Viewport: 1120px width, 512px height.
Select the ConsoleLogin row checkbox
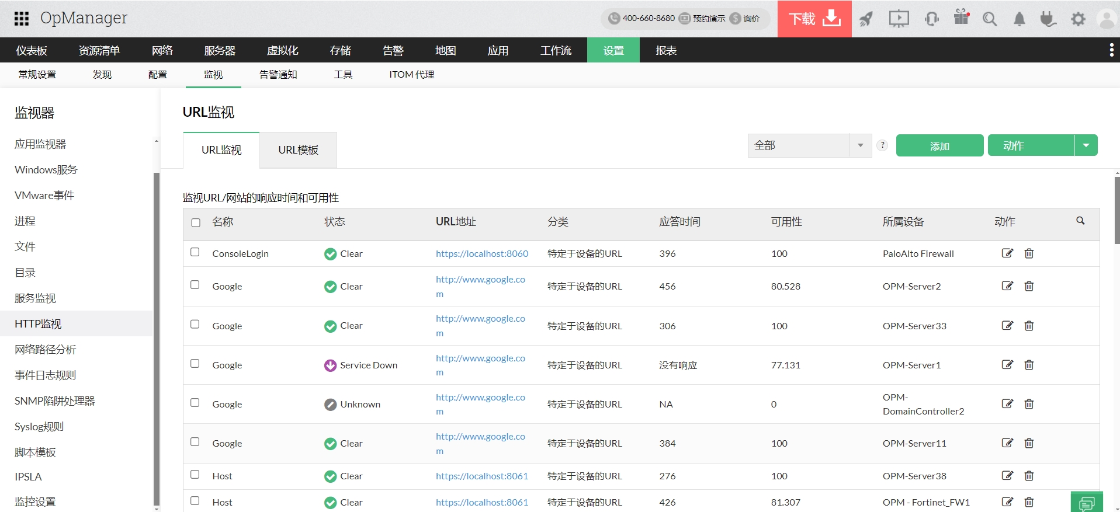(x=195, y=252)
